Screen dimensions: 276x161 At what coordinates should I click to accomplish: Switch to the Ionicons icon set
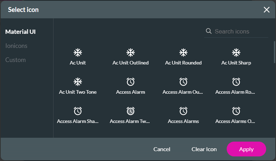pos(16,46)
